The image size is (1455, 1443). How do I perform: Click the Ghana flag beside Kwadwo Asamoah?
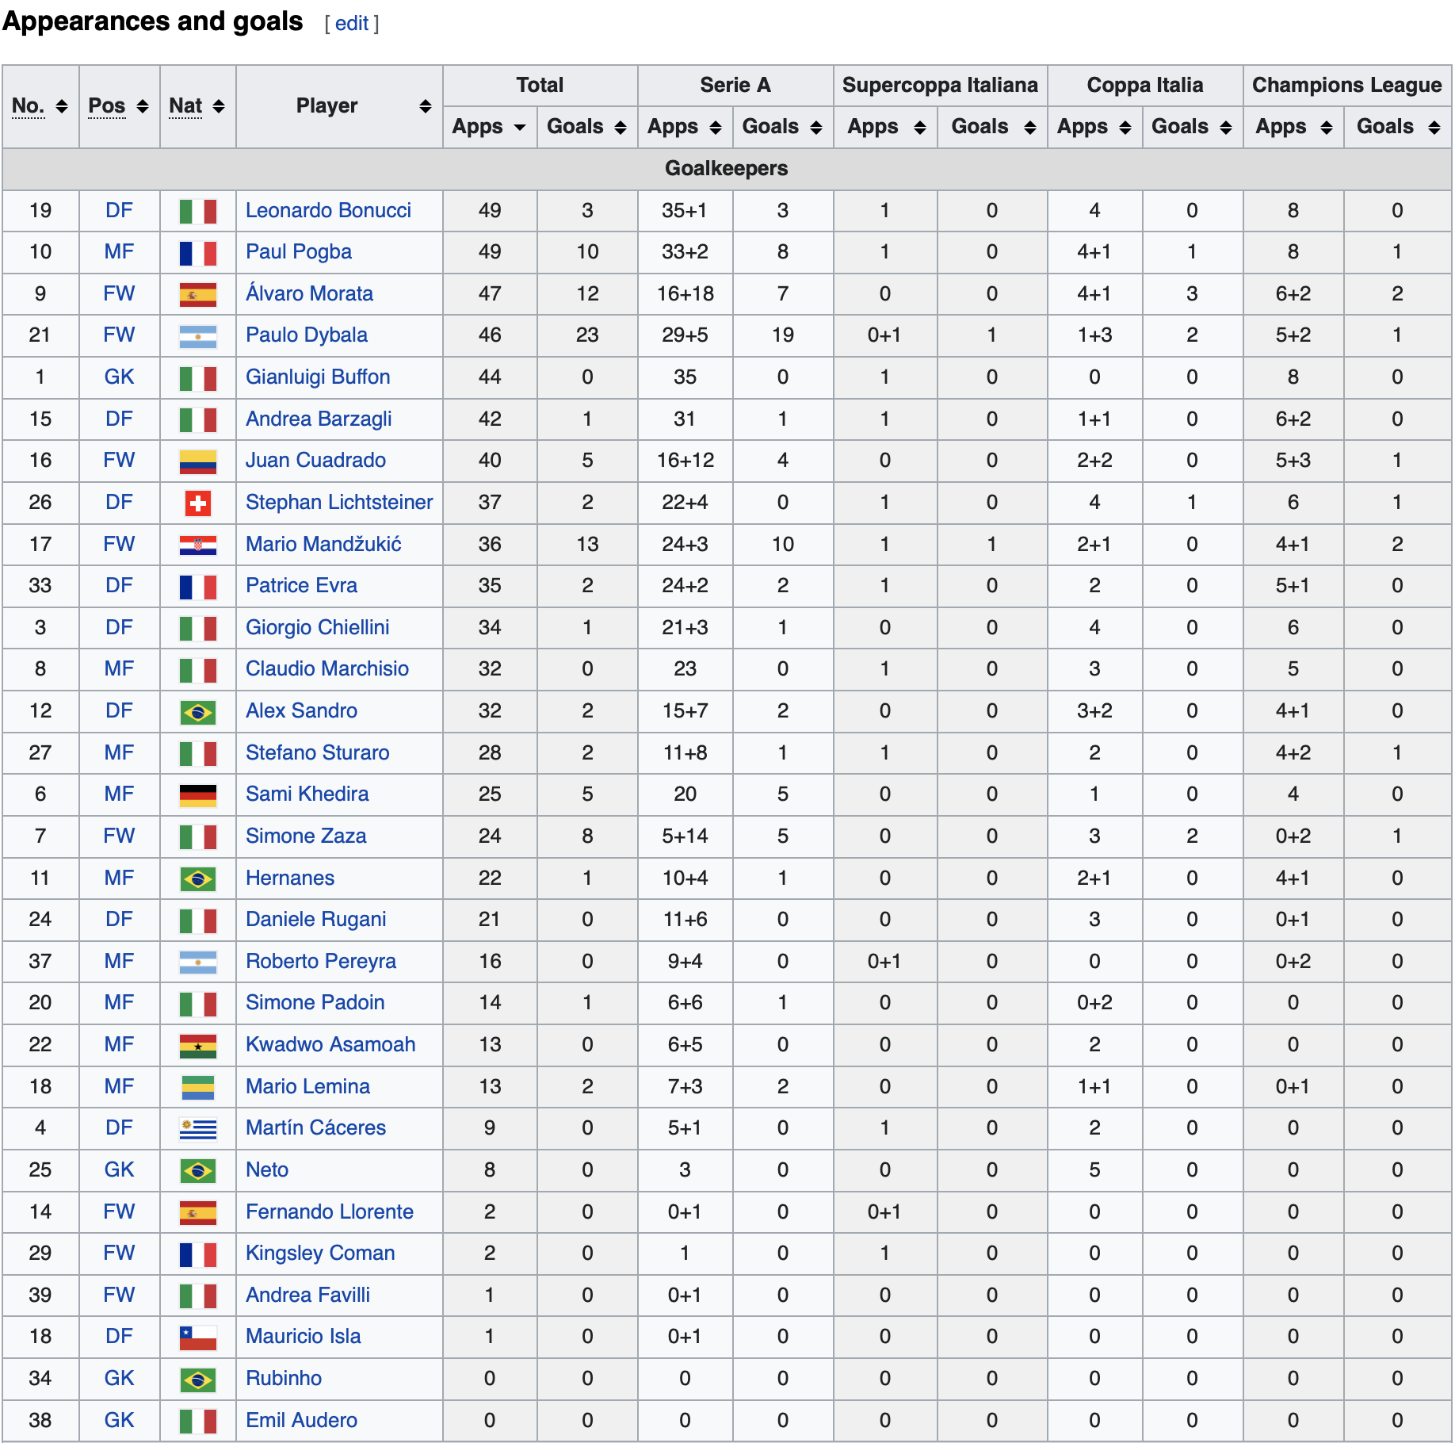(197, 1045)
